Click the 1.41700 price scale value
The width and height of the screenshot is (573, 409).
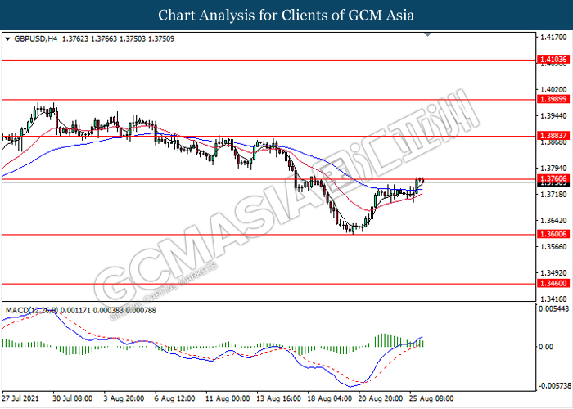(553, 37)
